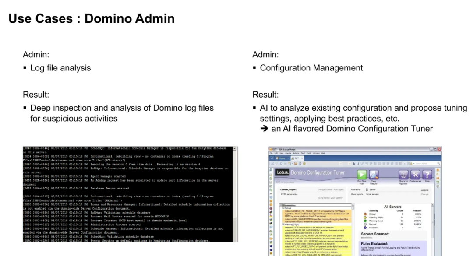Image resolution: width=473 pixels, height=256 pixels.
Task: Close the Home tab
Action: pos(288,158)
